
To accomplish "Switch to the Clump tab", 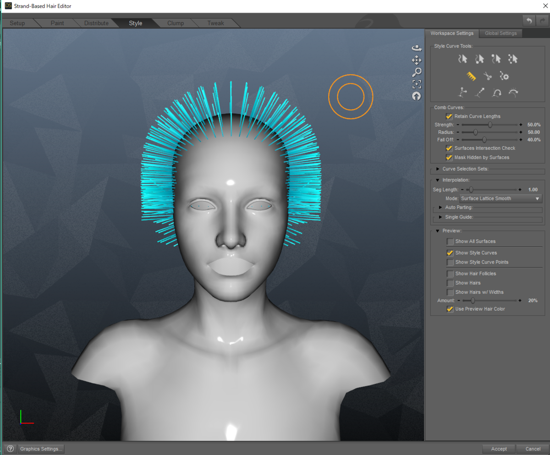I will (176, 22).
